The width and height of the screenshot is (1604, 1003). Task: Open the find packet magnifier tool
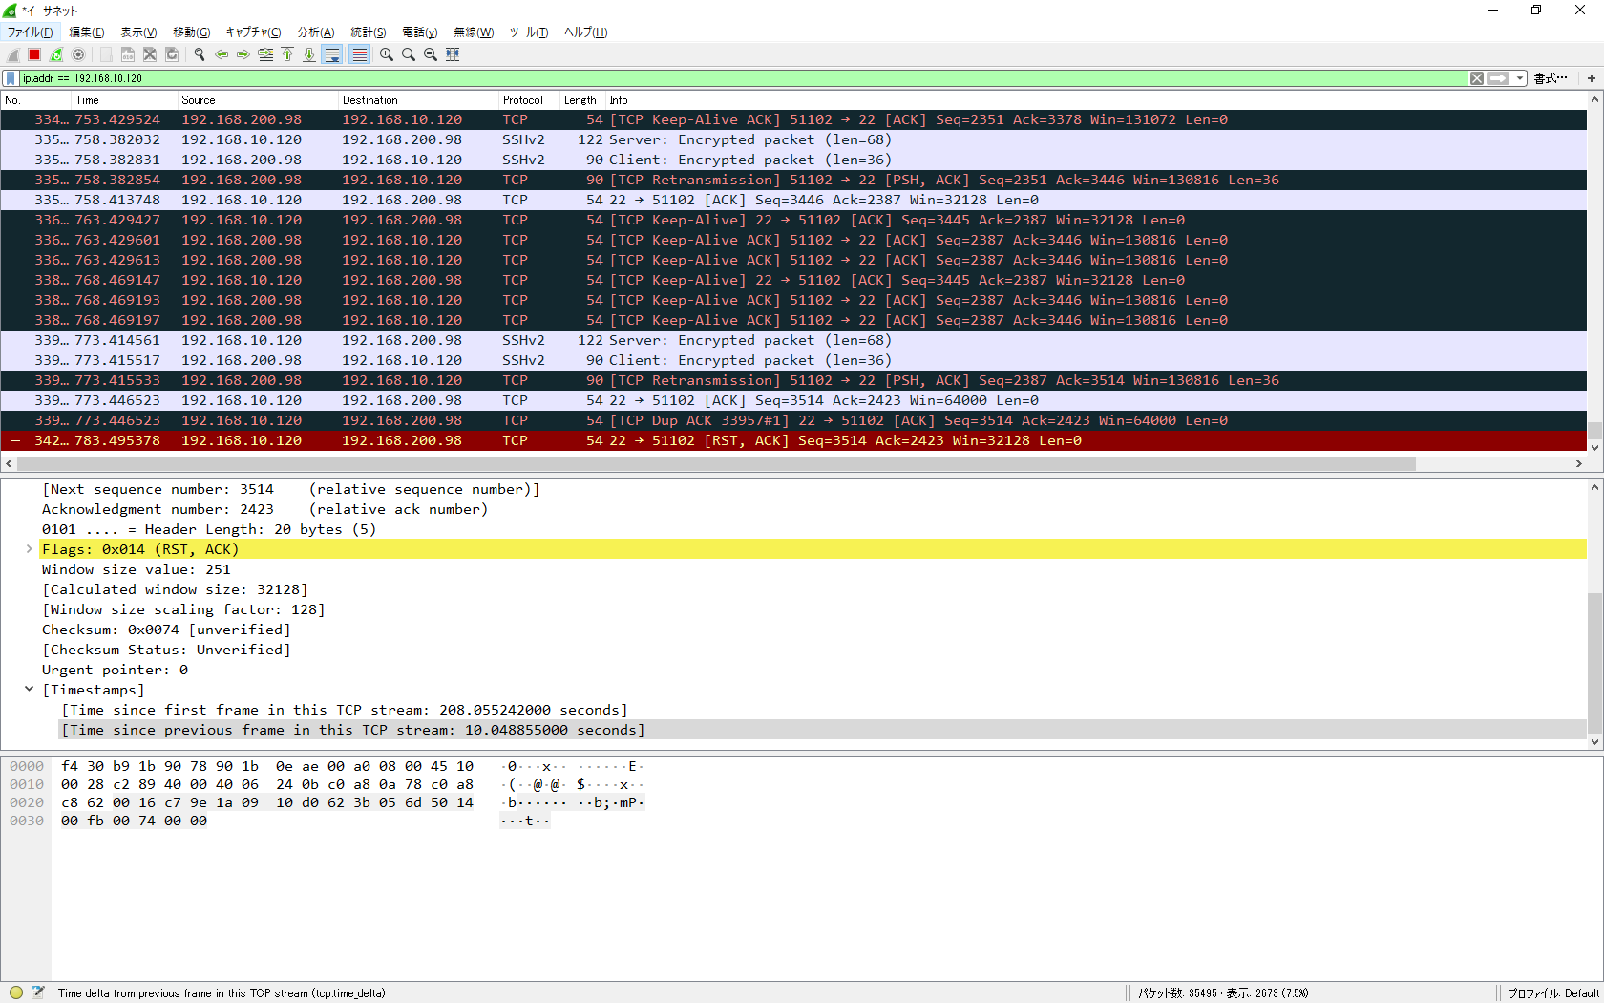[x=200, y=54]
